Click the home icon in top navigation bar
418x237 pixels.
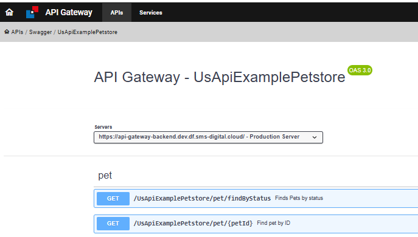pyautogui.click(x=9, y=12)
